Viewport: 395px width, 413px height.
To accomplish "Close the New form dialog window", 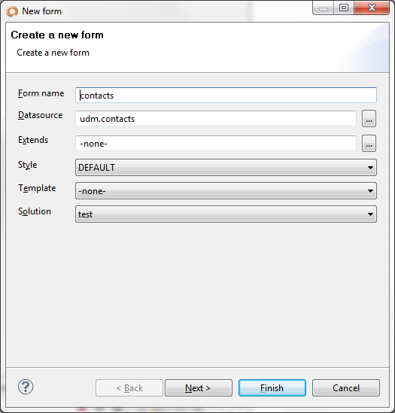I will [372, 8].
